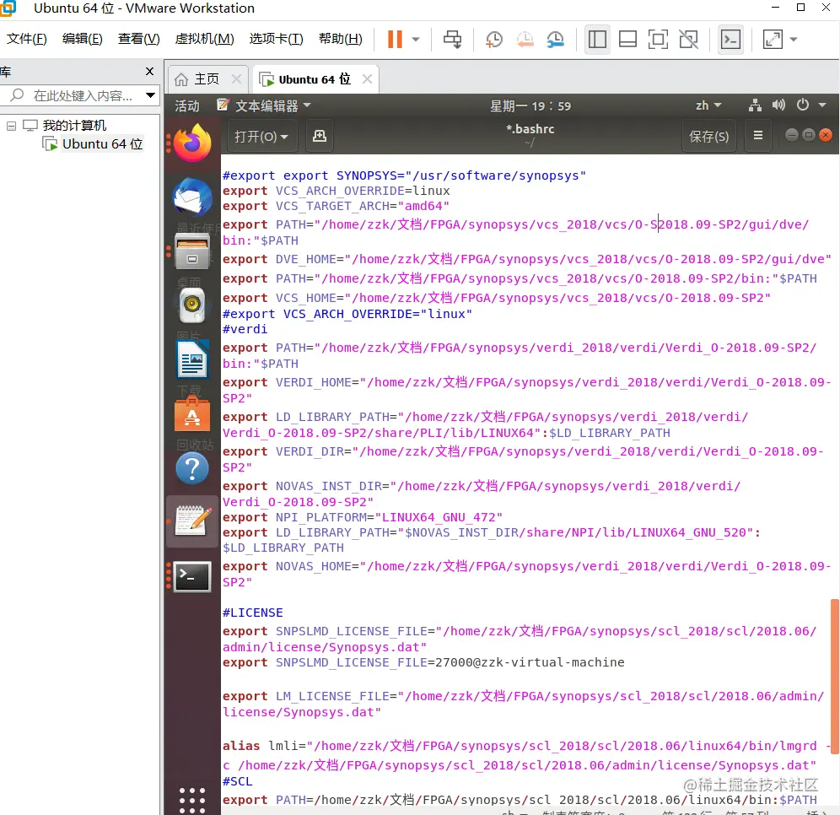
Task: Launch Thunderbird mail from the dock
Action: (x=192, y=197)
